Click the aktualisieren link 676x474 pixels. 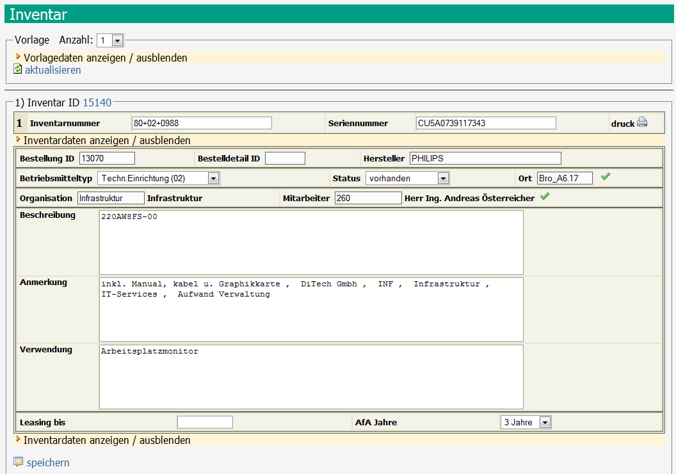pos(52,70)
